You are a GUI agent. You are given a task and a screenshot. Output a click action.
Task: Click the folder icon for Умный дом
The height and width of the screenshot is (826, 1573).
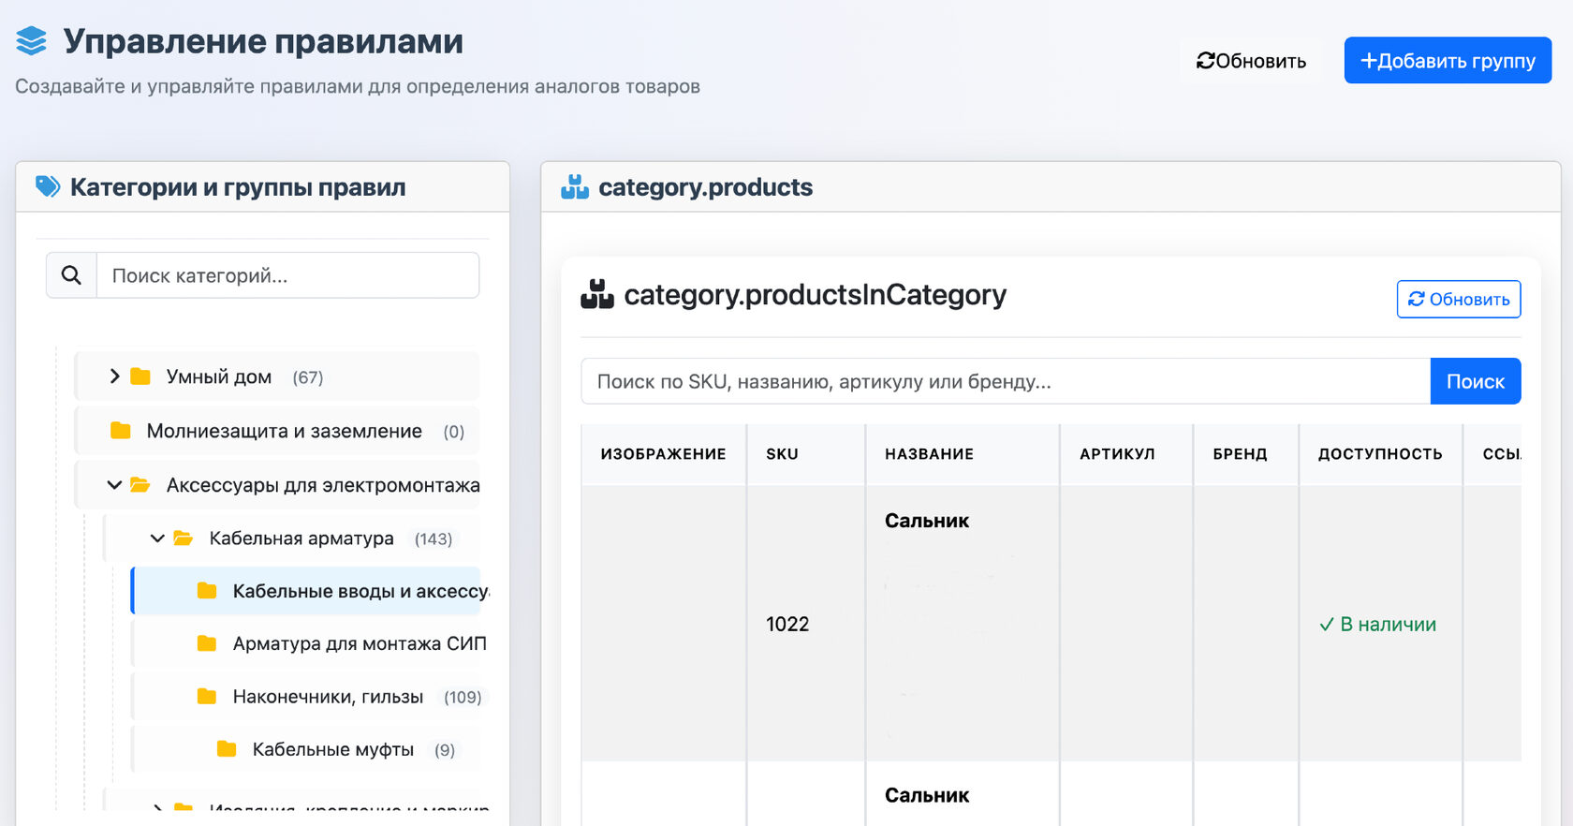pos(140,376)
